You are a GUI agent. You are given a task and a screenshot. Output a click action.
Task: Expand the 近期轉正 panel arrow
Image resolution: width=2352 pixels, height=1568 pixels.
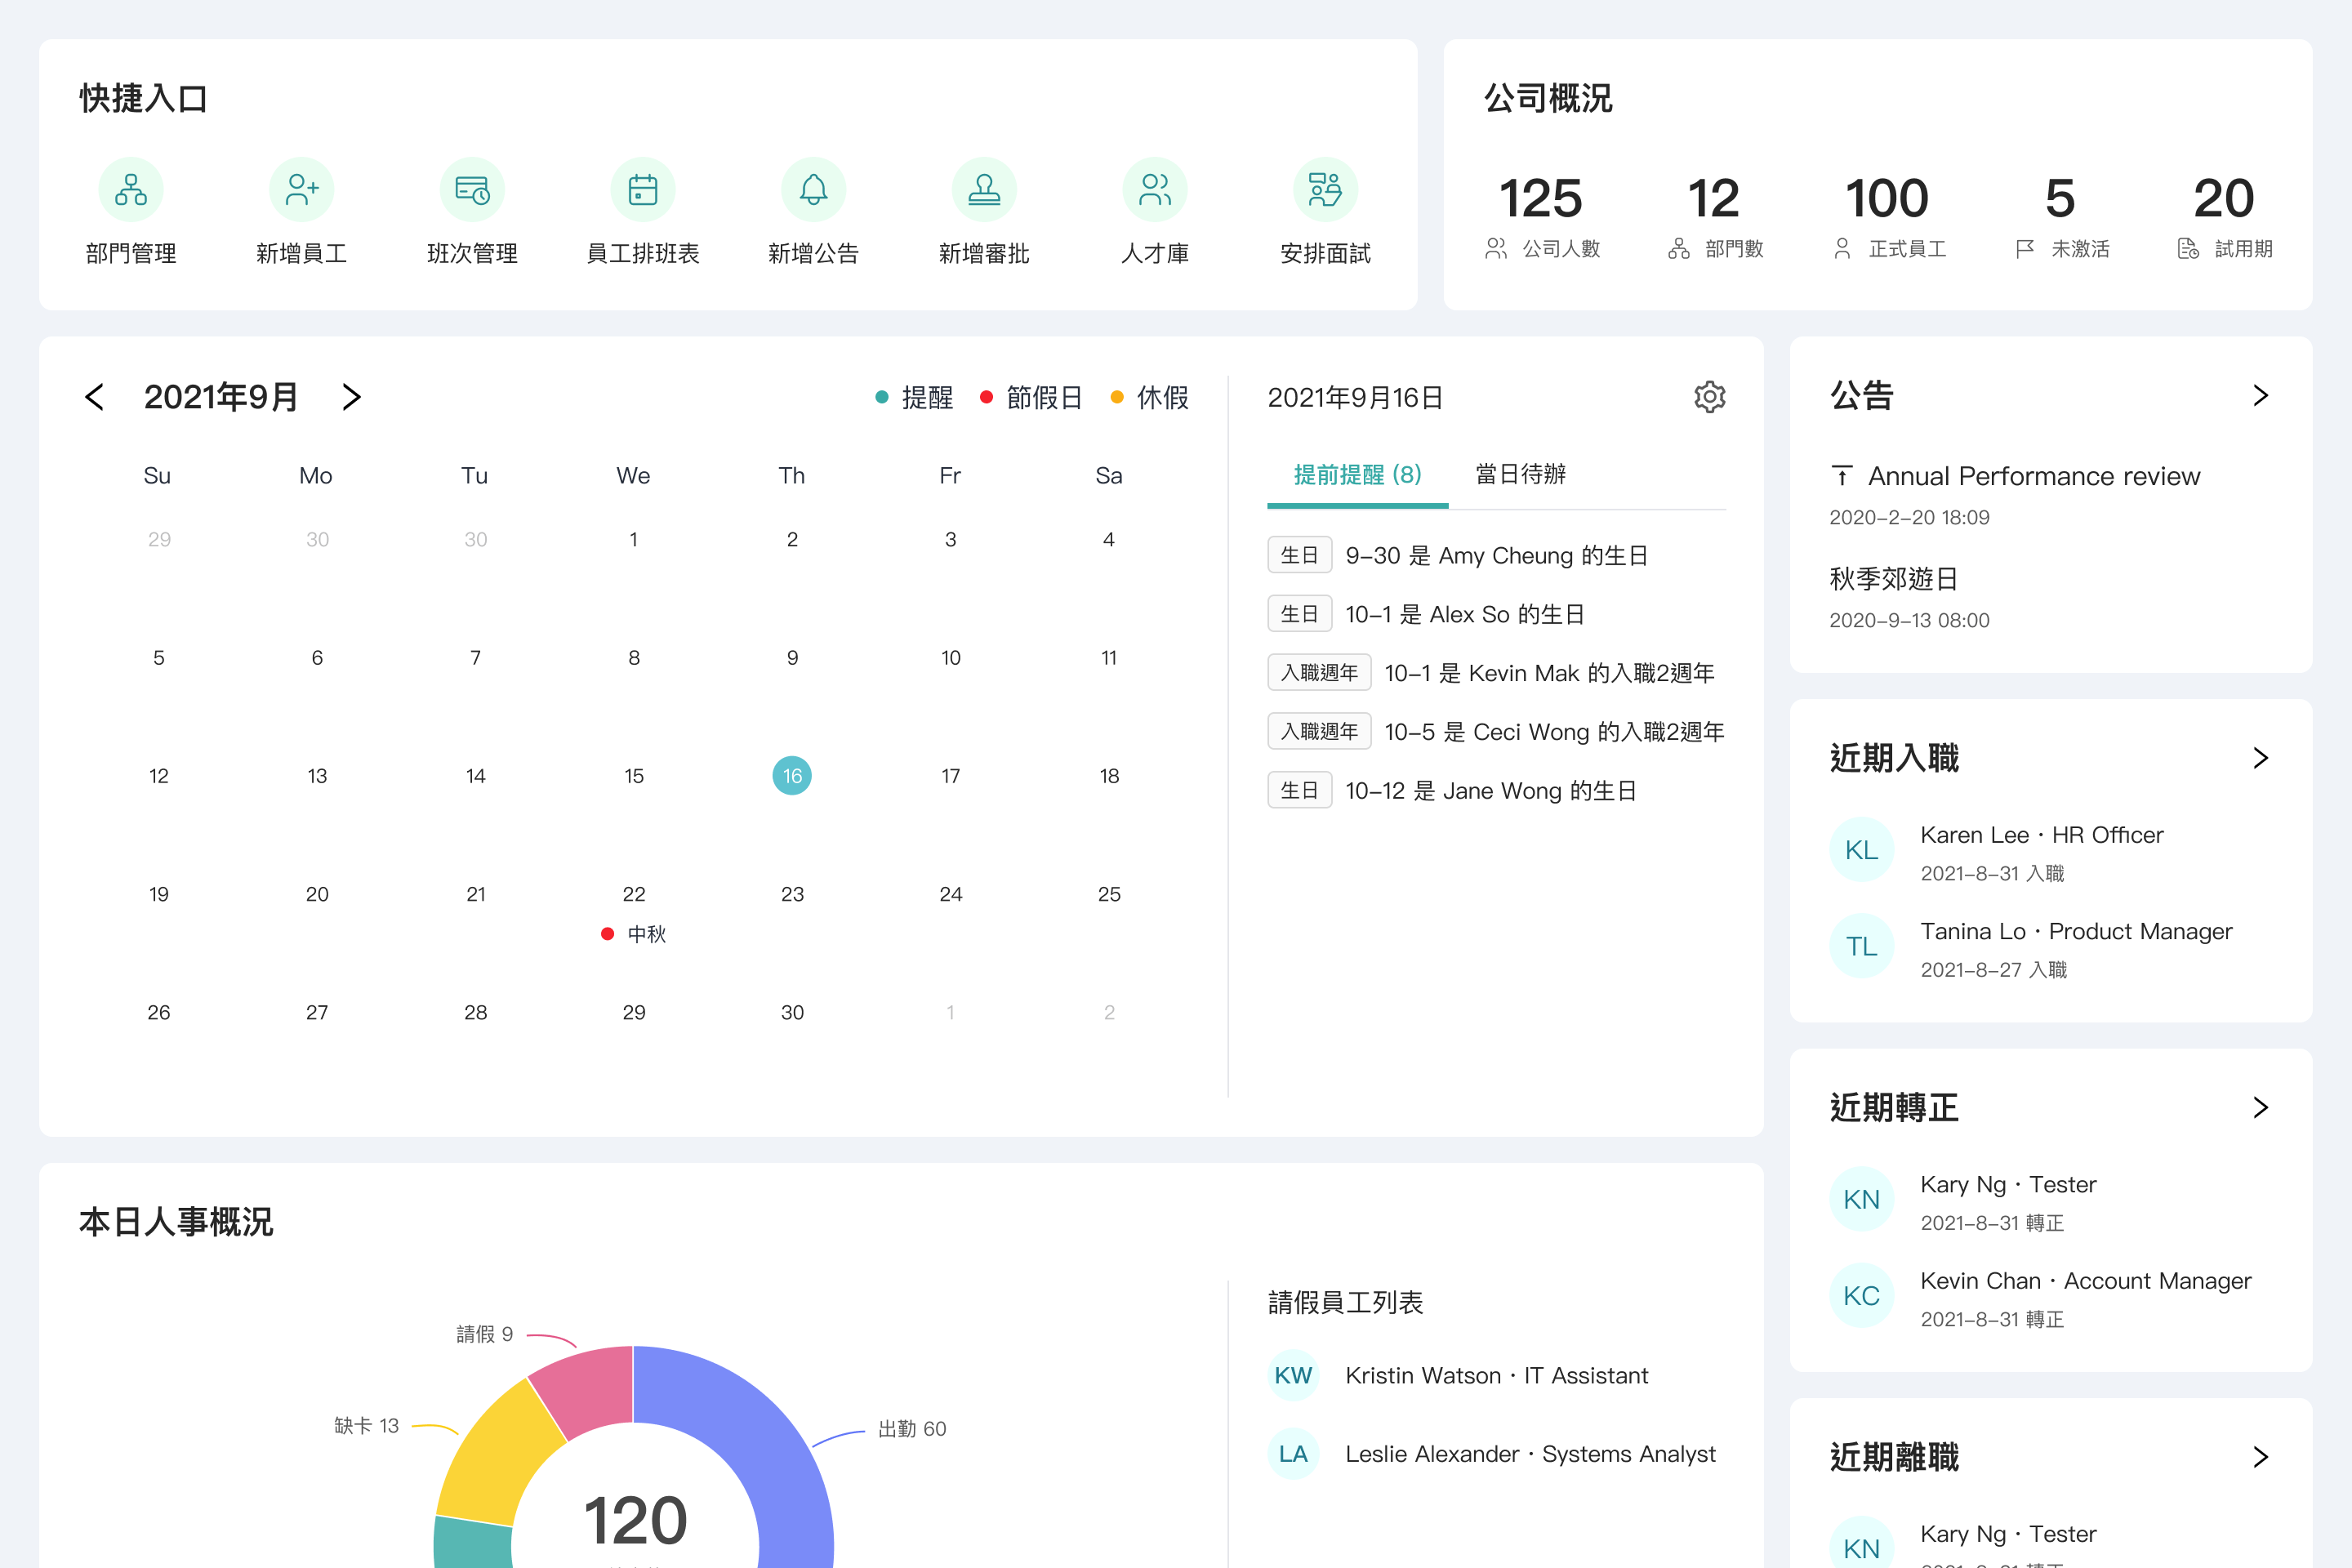click(2261, 1108)
